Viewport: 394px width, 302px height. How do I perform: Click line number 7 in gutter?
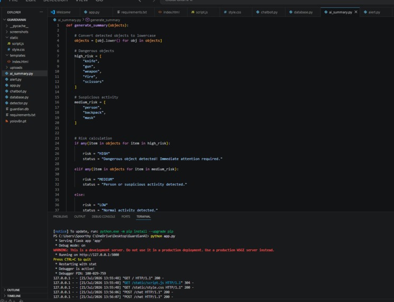point(58,56)
